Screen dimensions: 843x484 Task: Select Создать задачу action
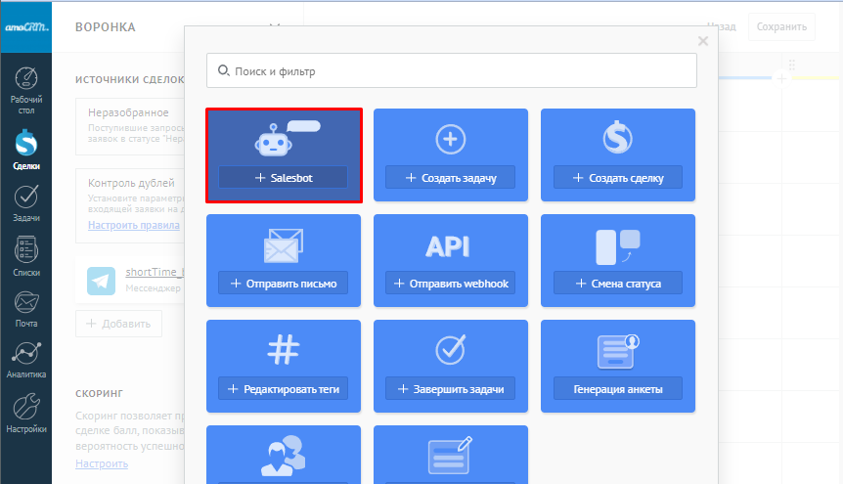pyautogui.click(x=451, y=178)
